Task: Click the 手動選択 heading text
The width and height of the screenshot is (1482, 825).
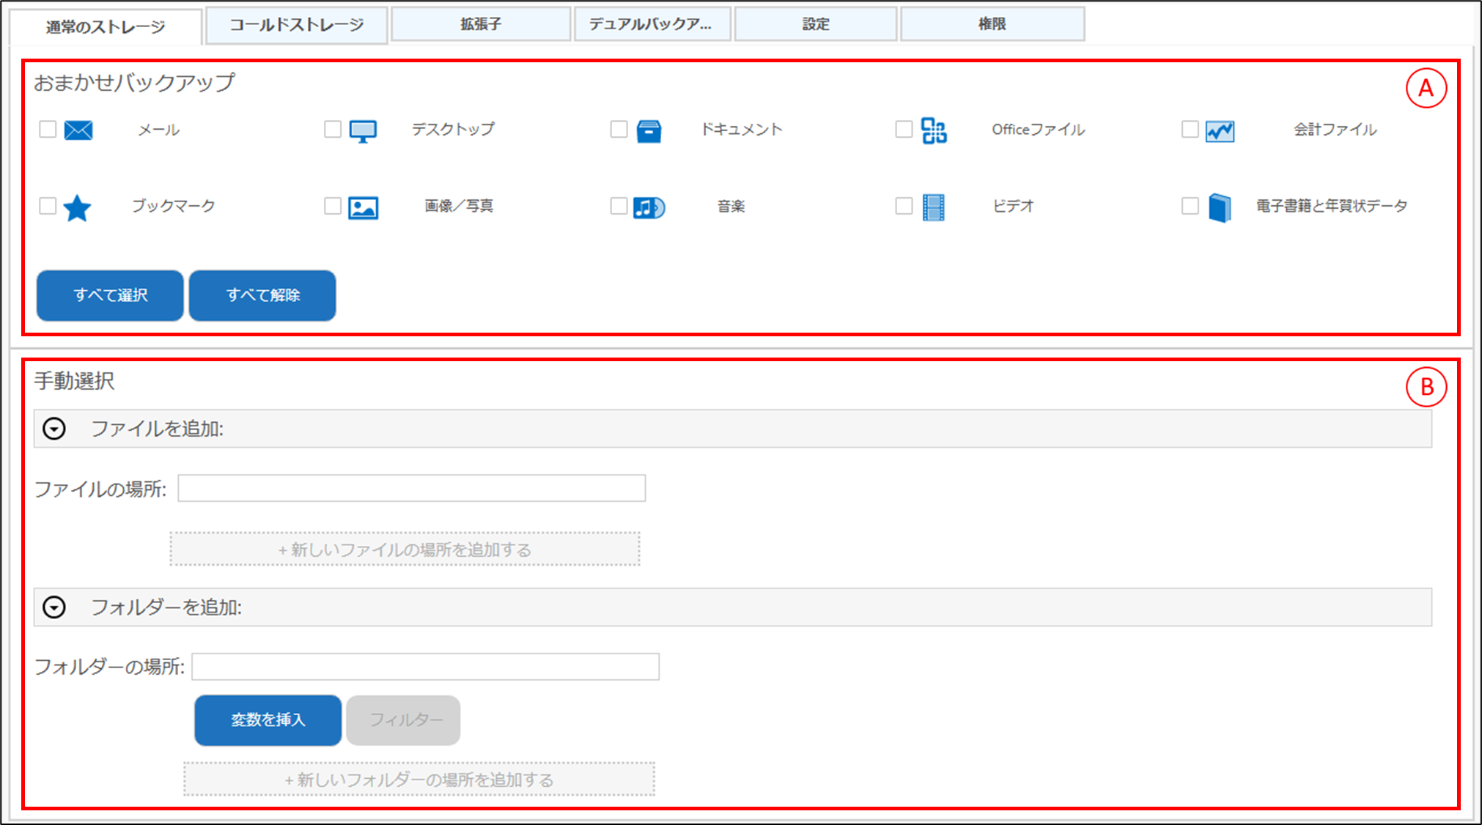Action: click(x=74, y=381)
